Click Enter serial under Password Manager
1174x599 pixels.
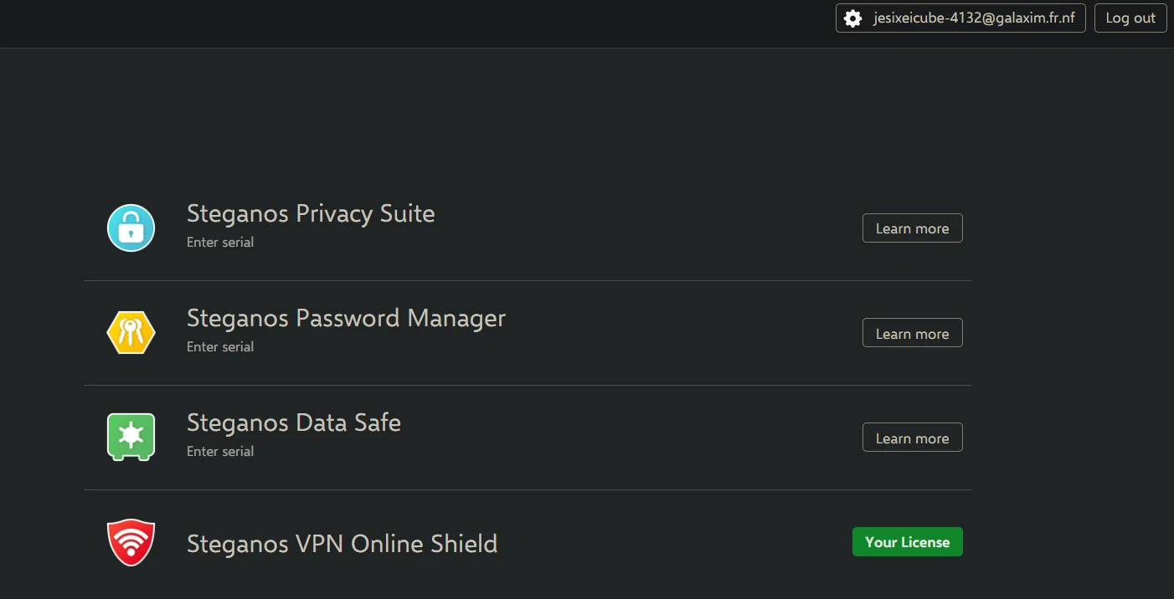(220, 347)
